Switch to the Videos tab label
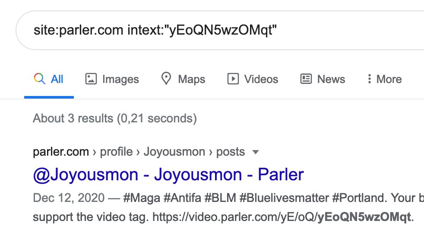This screenshot has width=424, height=243. coord(261,79)
